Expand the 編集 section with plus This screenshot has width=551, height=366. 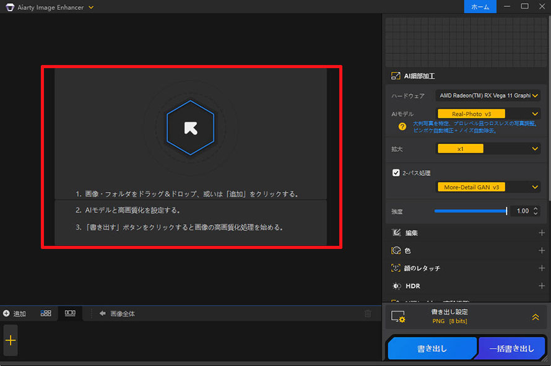[x=542, y=233]
